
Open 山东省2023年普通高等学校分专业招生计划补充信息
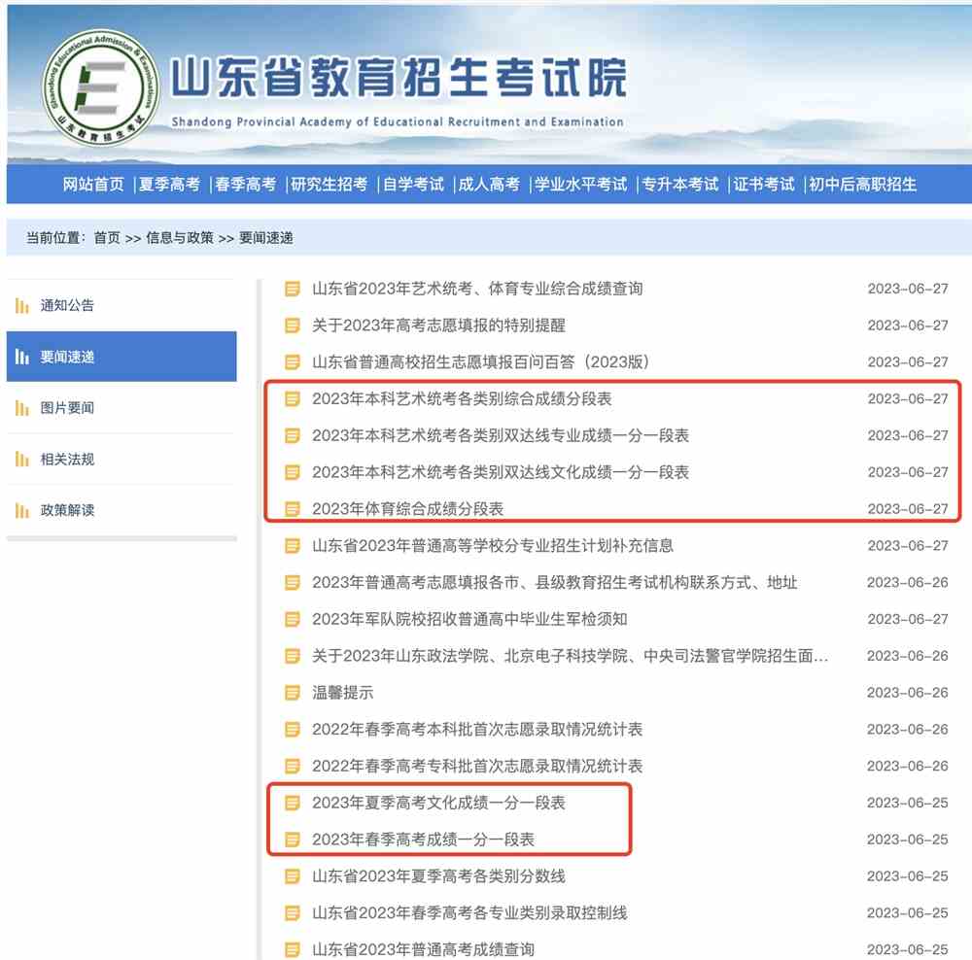(493, 546)
